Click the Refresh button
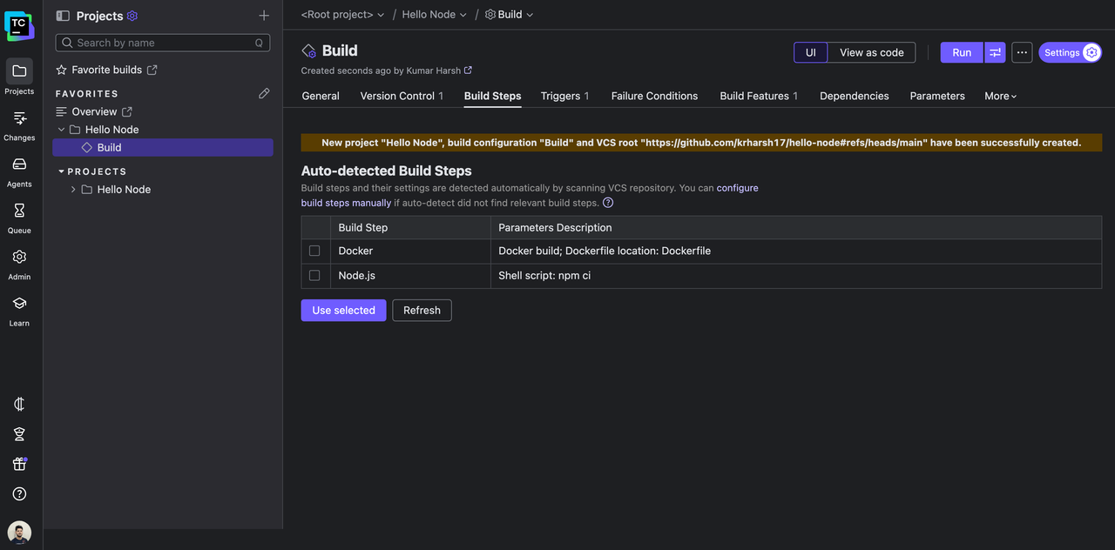The width and height of the screenshot is (1115, 550). coord(422,310)
